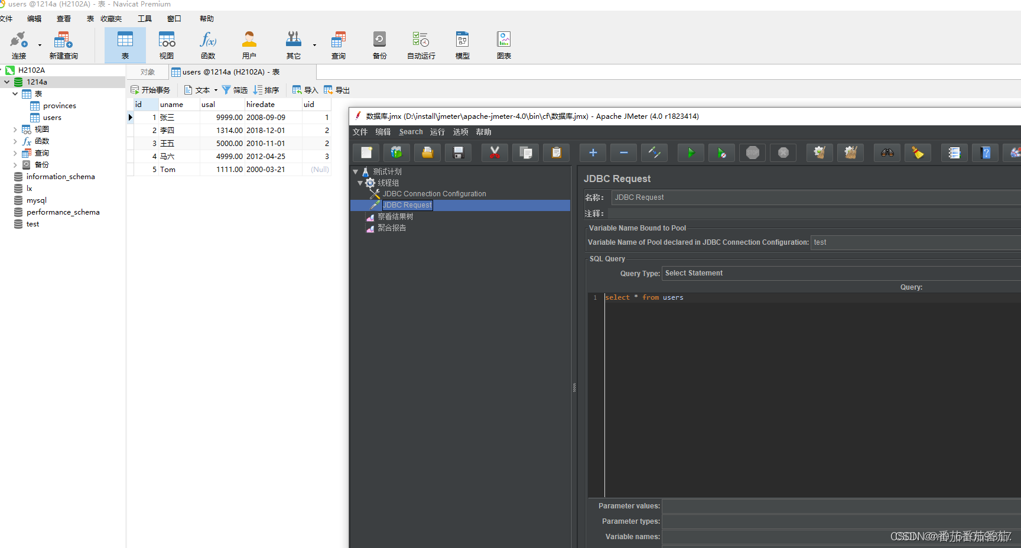Image resolution: width=1021 pixels, height=548 pixels.
Task: Click the 名称 JDBC Request name field
Action: pyautogui.click(x=815, y=197)
